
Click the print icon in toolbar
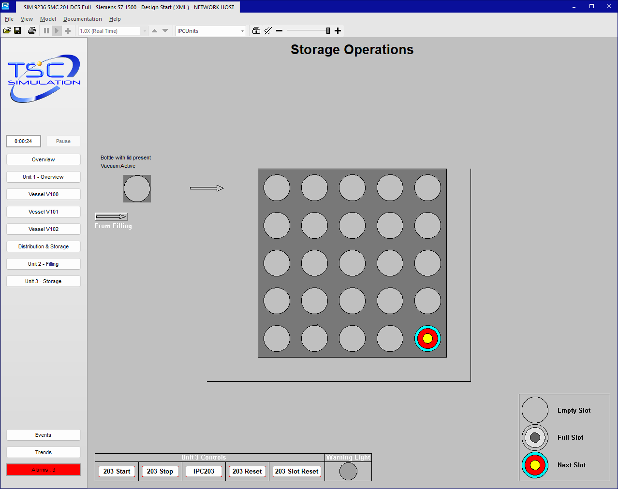click(x=32, y=30)
